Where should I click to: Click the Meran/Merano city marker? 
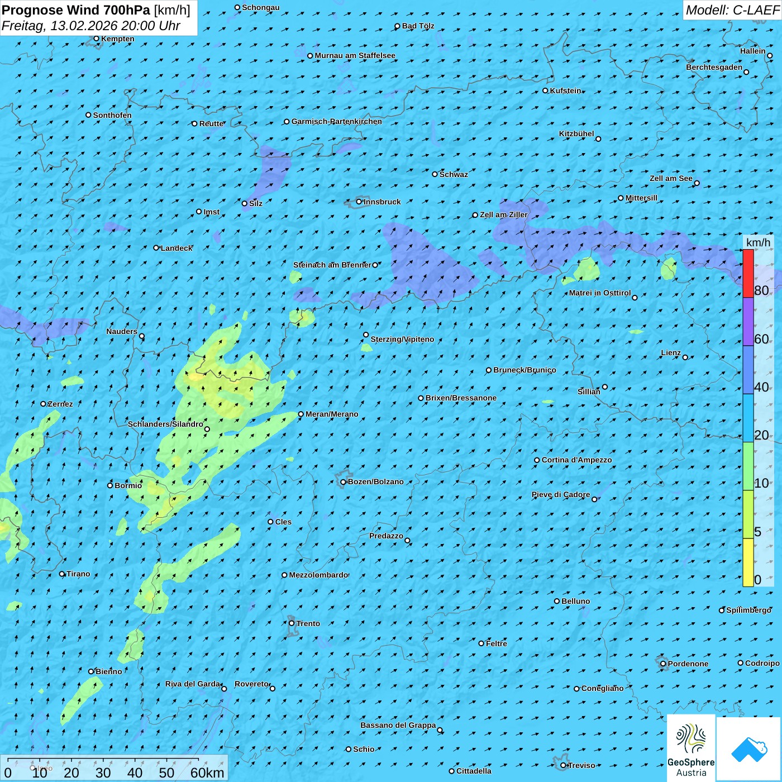pos(301,414)
